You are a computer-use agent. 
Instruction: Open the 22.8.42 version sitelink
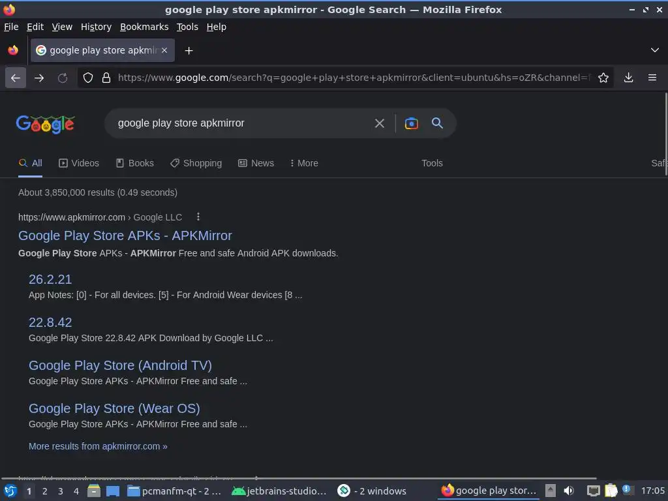pyautogui.click(x=50, y=322)
